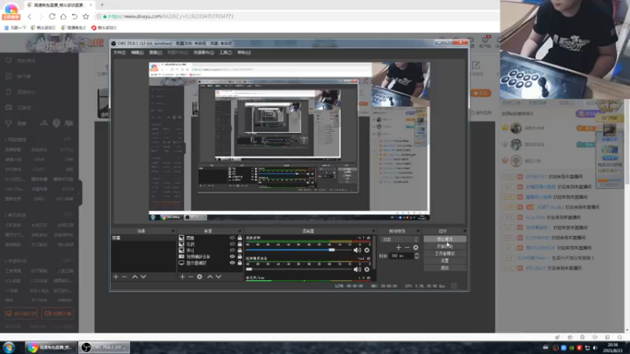630x354 pixels.
Task: Pop out the Scene Transitions dock panel
Action: pyautogui.click(x=418, y=231)
